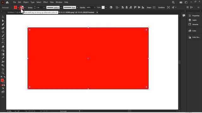Open the Color Guide panel
Screen dimensions: 202x113
tap(194, 37)
